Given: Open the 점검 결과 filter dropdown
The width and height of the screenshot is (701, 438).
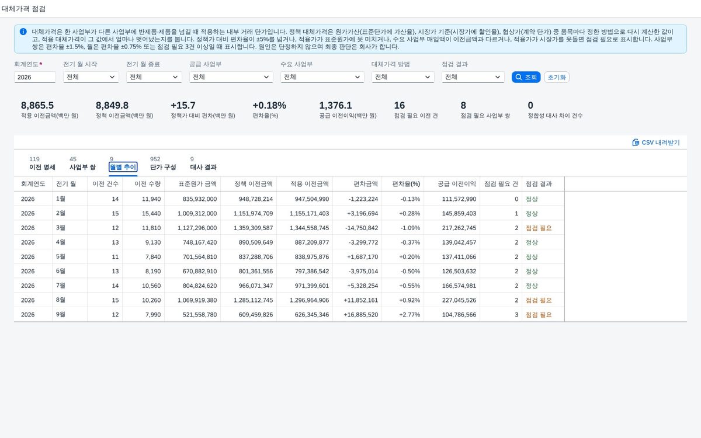Looking at the screenshot, I should coord(473,77).
